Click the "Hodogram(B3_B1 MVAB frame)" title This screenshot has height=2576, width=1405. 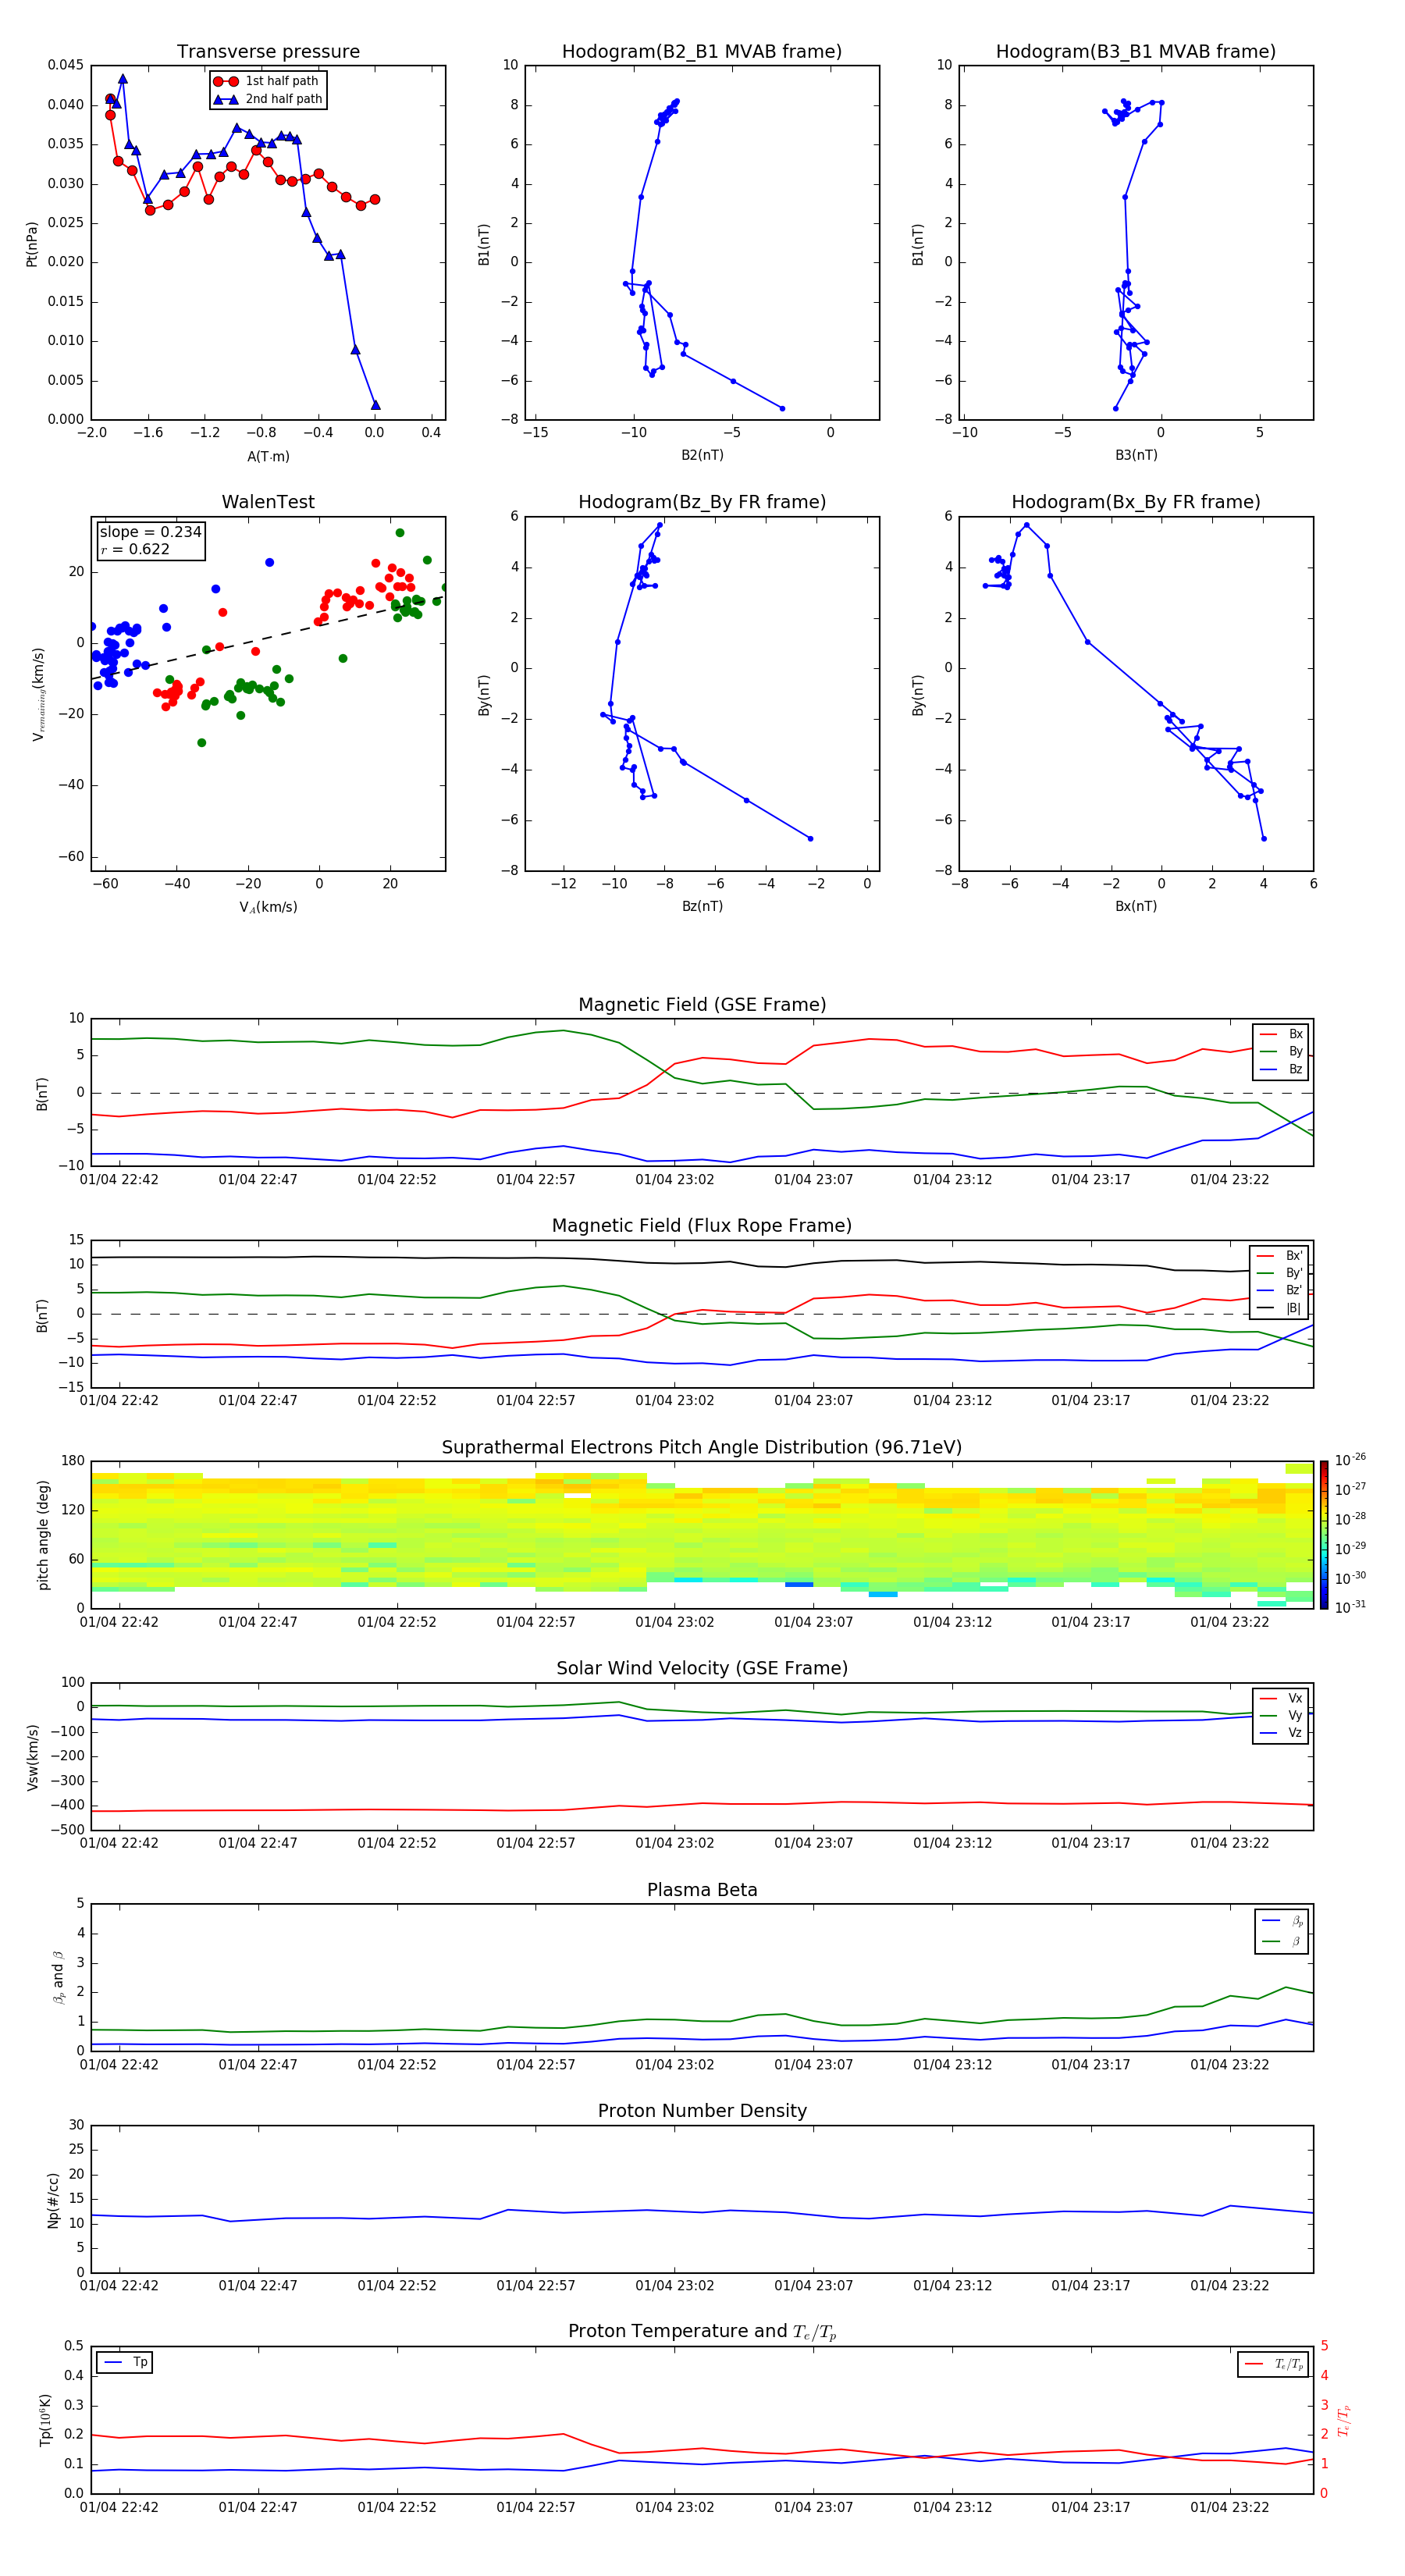pyautogui.click(x=1136, y=51)
